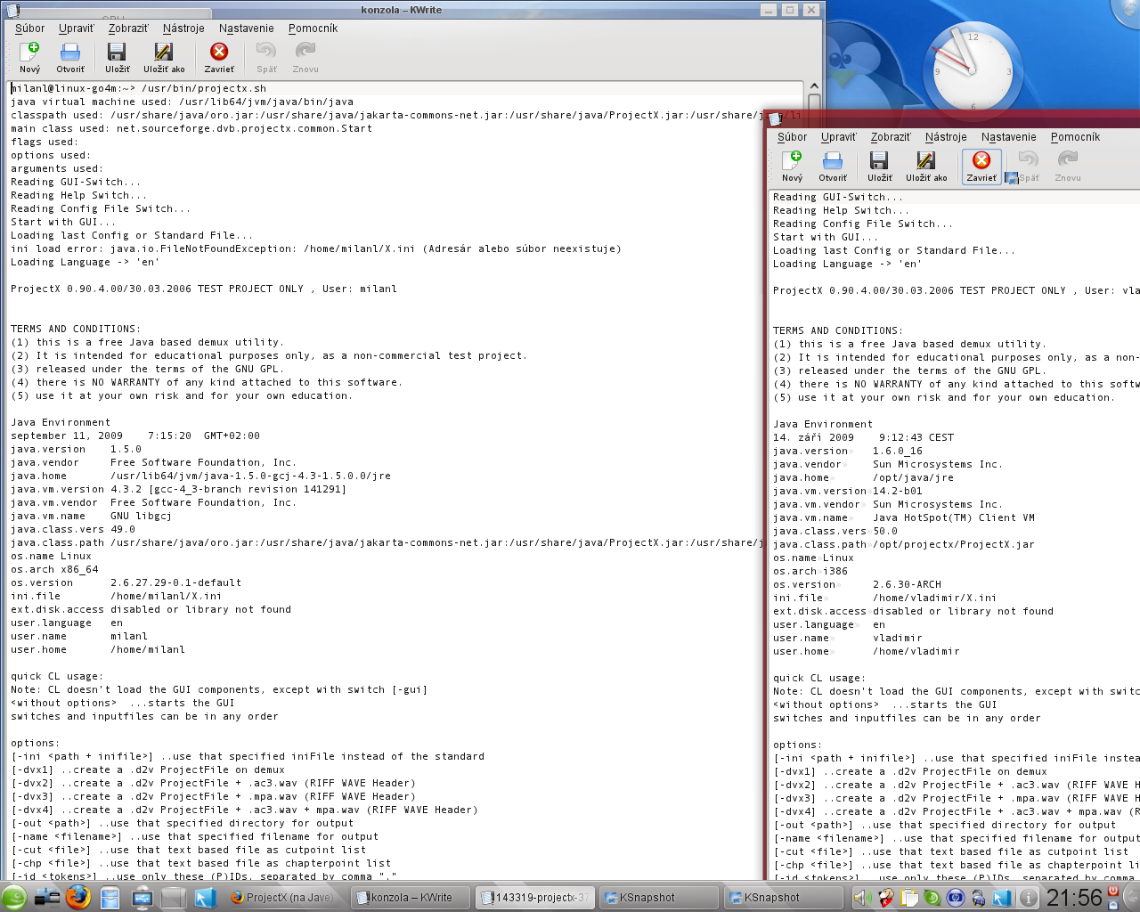Open Súbor menu in konzola window
1140x912 pixels.
click(x=29, y=28)
